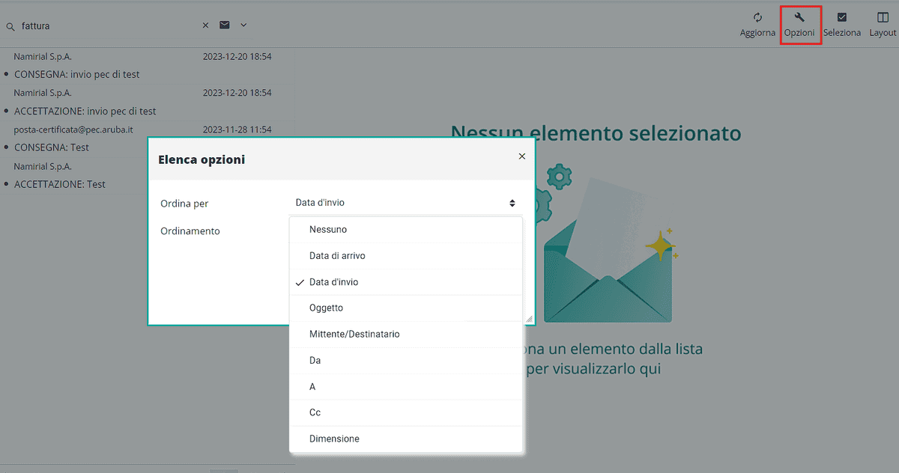
Task: Open the search filter chevron dropdown
Action: [242, 25]
